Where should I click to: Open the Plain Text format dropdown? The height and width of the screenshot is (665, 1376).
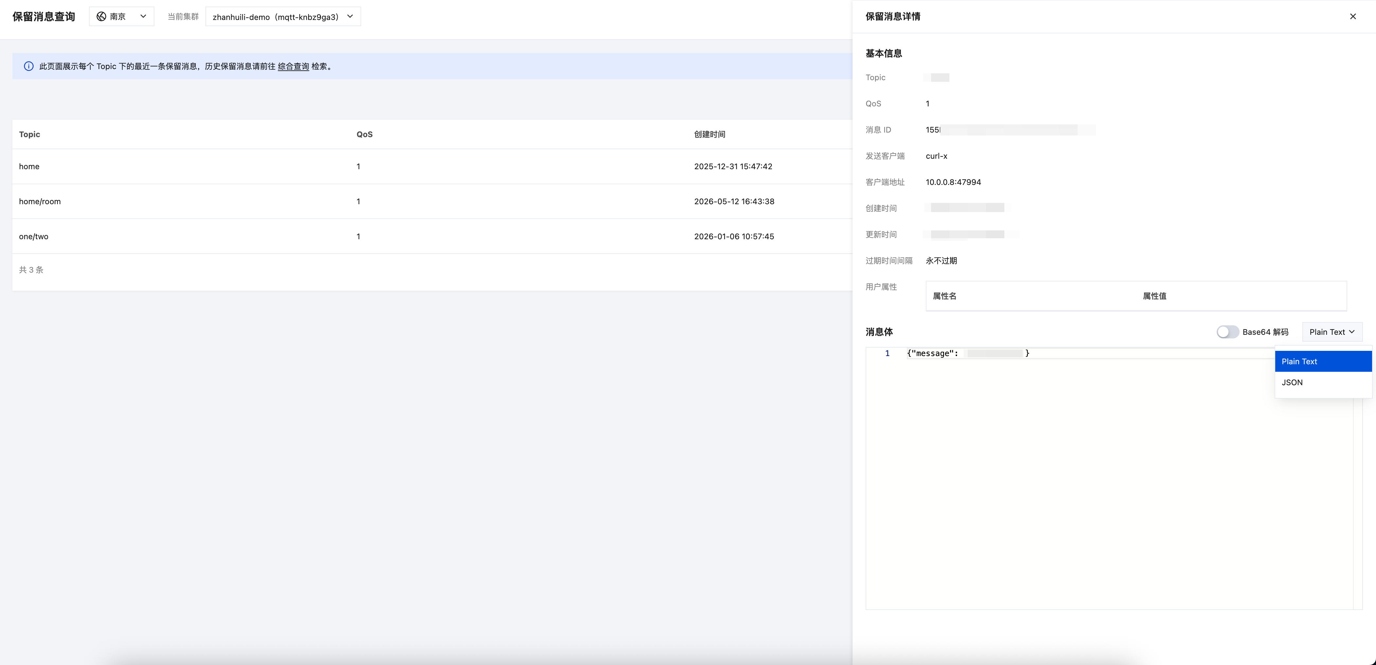tap(1332, 332)
